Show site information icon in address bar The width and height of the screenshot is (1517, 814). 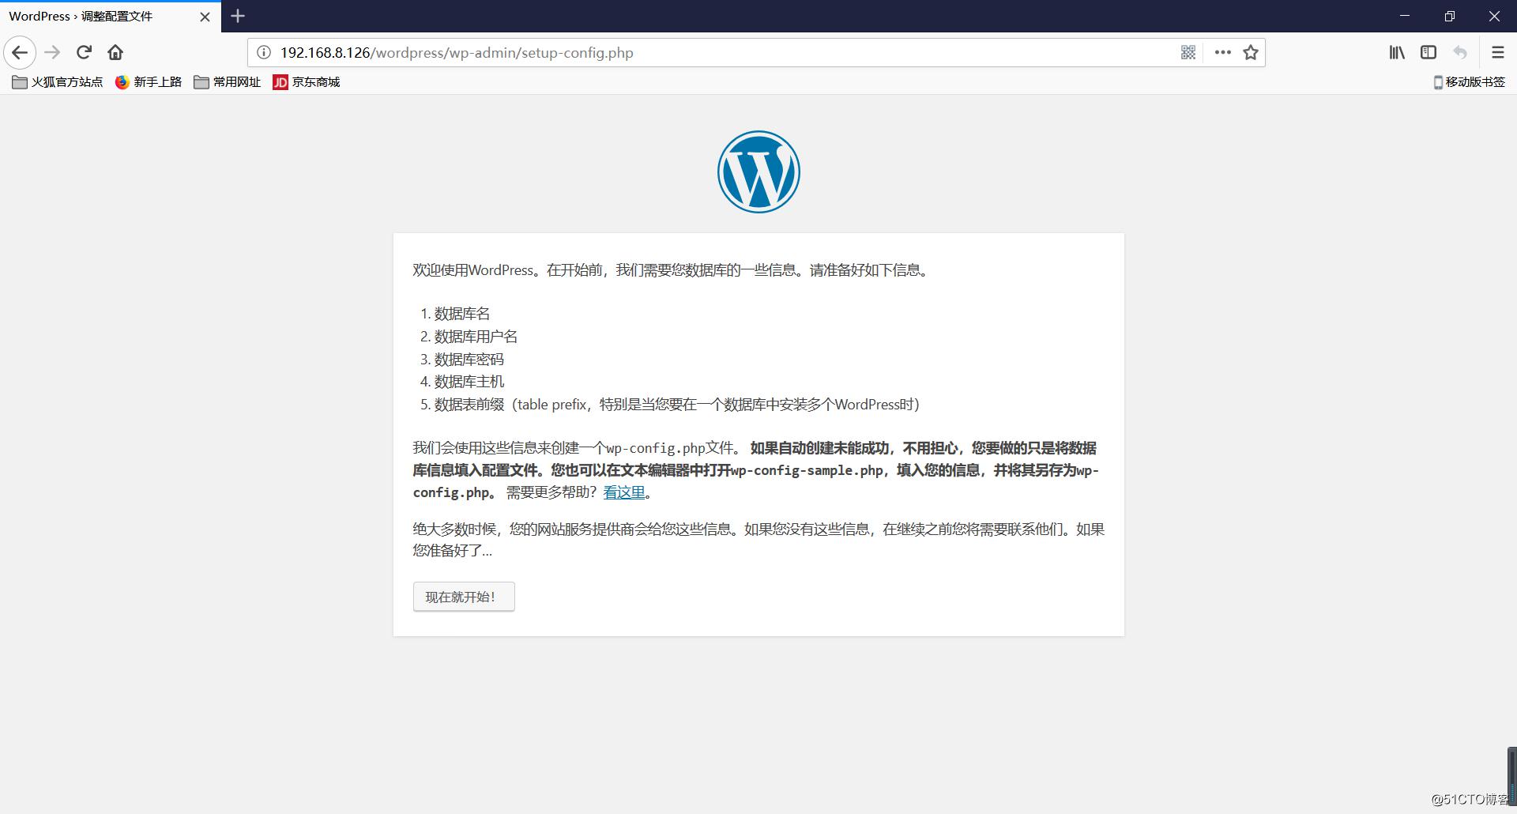point(264,53)
